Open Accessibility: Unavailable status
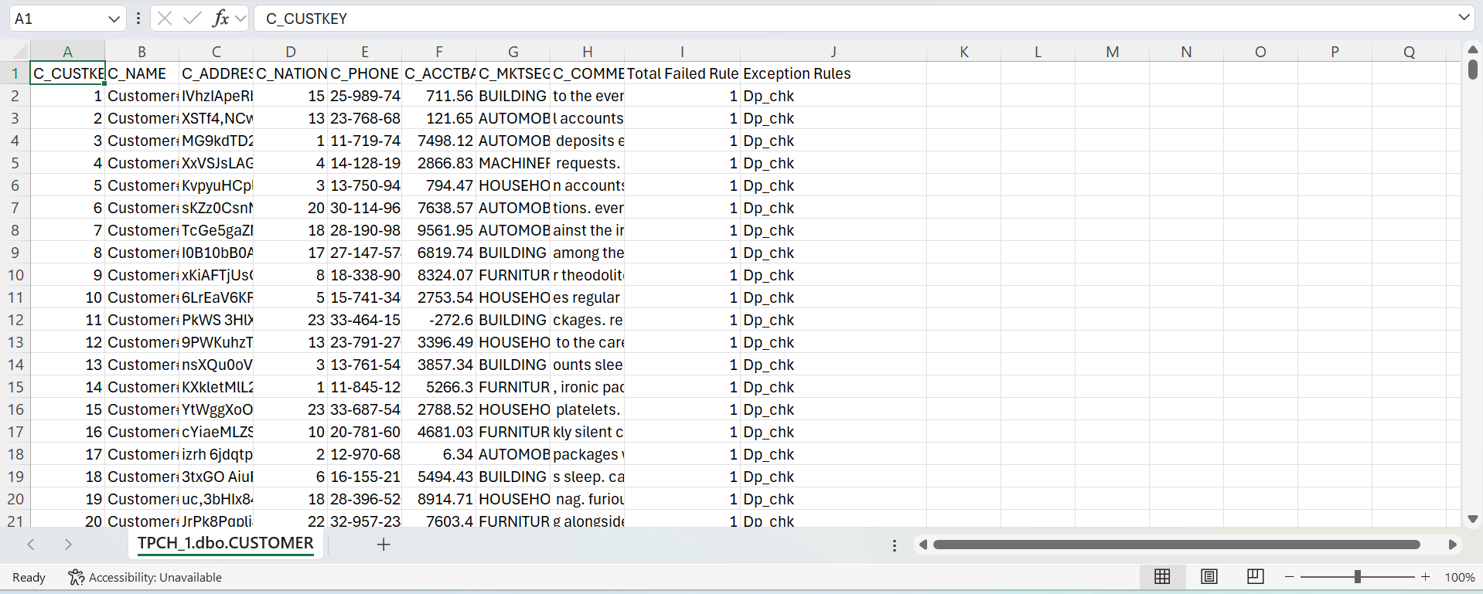Viewport: 1483px width, 594px height. click(155, 577)
